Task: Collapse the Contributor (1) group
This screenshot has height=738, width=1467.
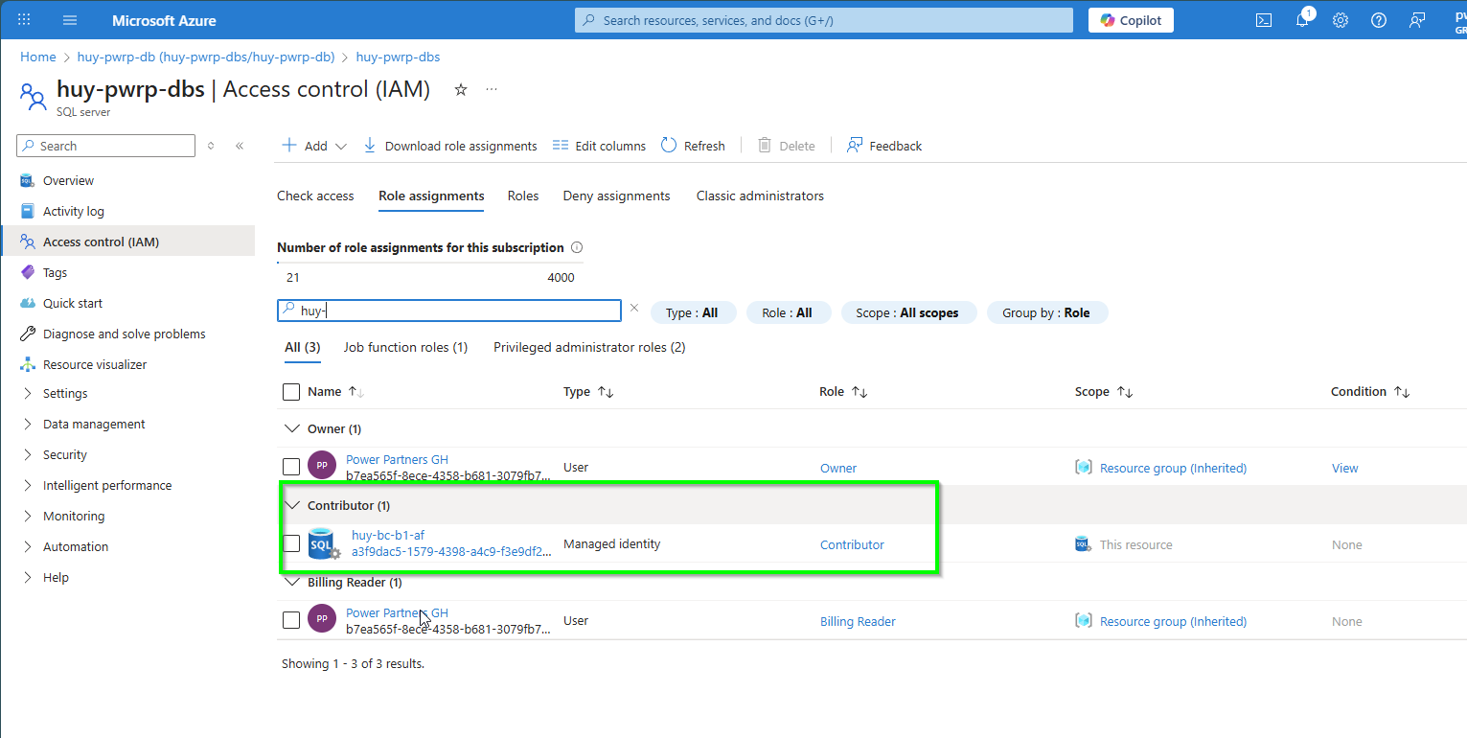Action: [x=292, y=505]
